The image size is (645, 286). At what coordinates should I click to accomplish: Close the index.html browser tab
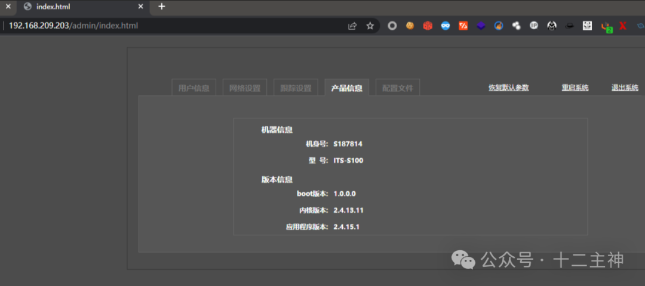[141, 7]
